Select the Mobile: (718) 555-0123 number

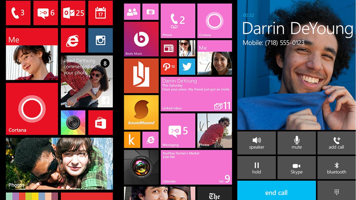(274, 43)
